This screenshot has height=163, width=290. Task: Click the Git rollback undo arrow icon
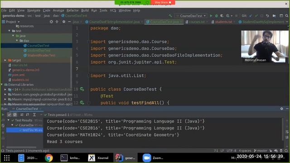pos(267,16)
